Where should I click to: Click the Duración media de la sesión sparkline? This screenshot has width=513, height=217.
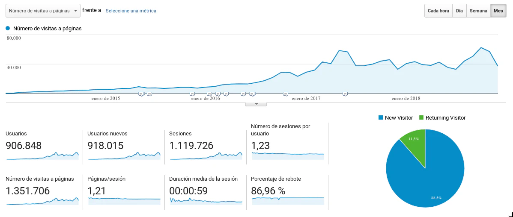pyautogui.click(x=206, y=200)
